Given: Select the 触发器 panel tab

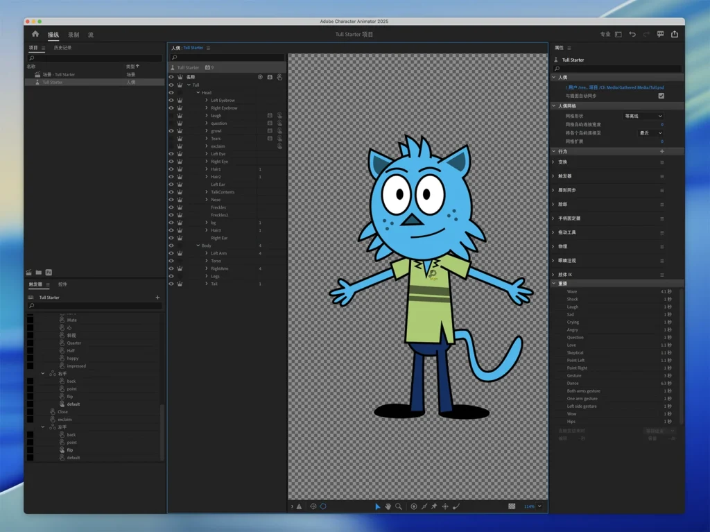Looking at the screenshot, I should (35, 284).
